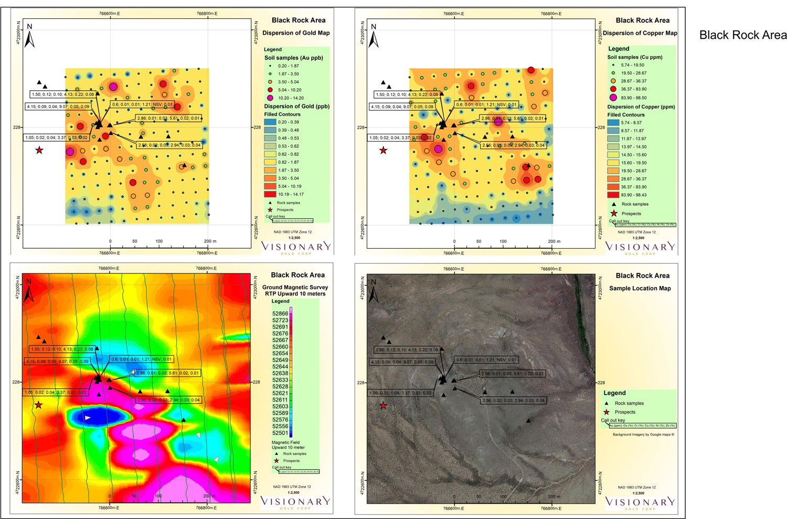Viewport: 787px width, 519px height.
Task: Pick the blue 0.20 - 0.39 gold contour swatch
Action: 270,122
